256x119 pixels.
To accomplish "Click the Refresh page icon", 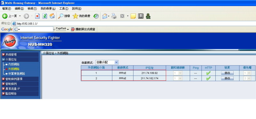I will [45, 16].
